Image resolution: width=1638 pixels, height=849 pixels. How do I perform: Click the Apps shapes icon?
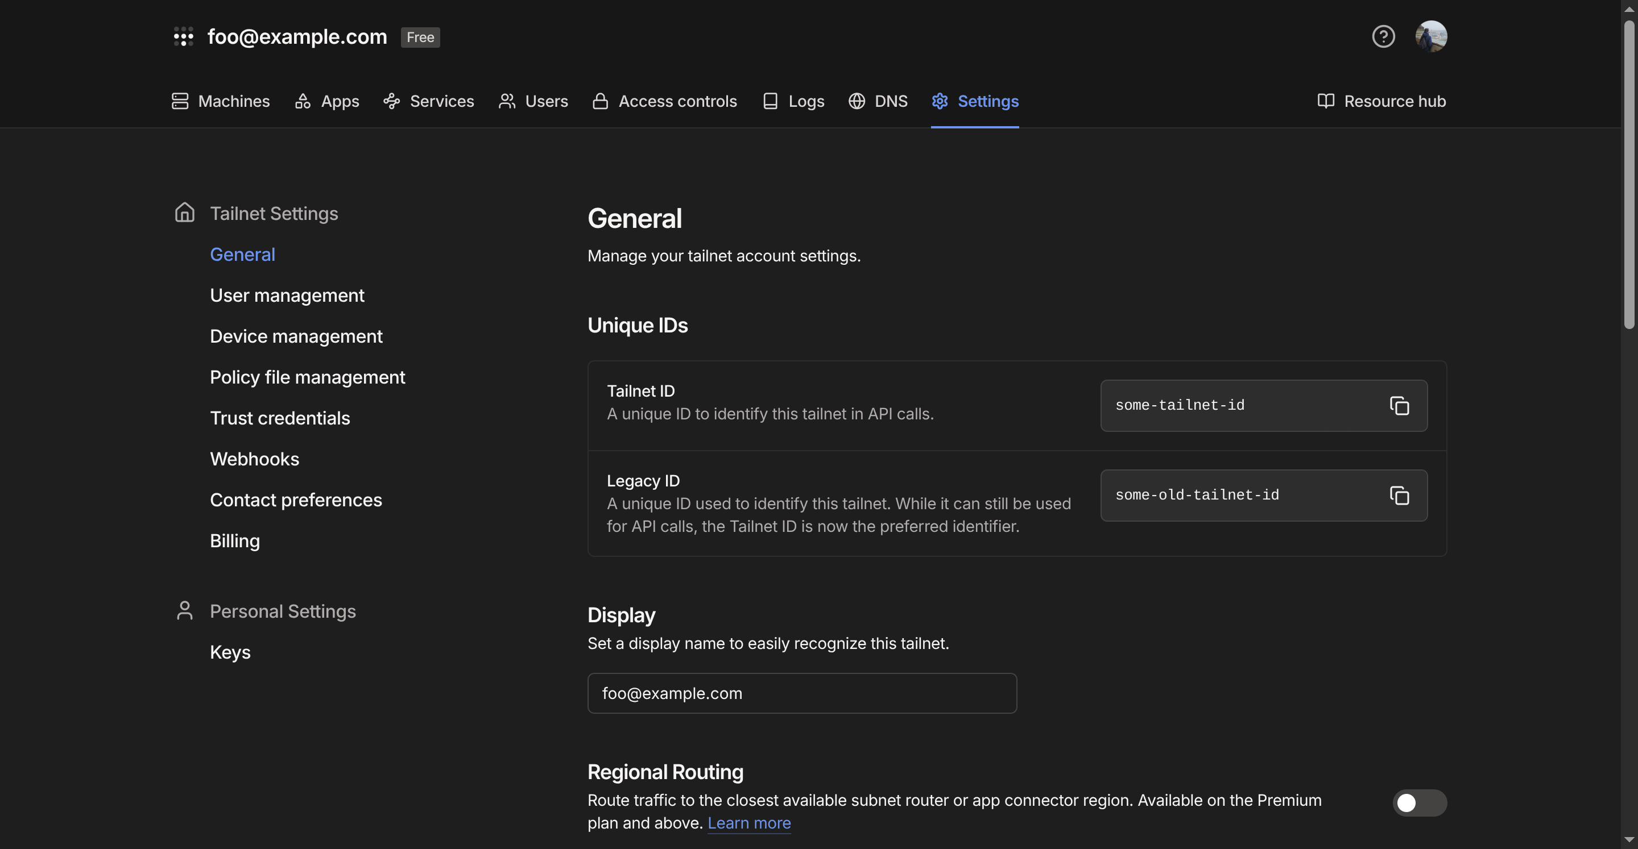tap(303, 101)
